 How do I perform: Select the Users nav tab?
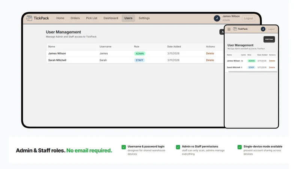click(128, 18)
